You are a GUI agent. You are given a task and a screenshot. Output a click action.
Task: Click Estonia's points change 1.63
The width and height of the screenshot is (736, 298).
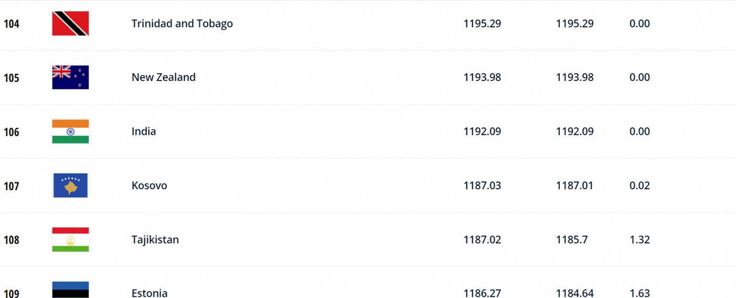click(639, 293)
